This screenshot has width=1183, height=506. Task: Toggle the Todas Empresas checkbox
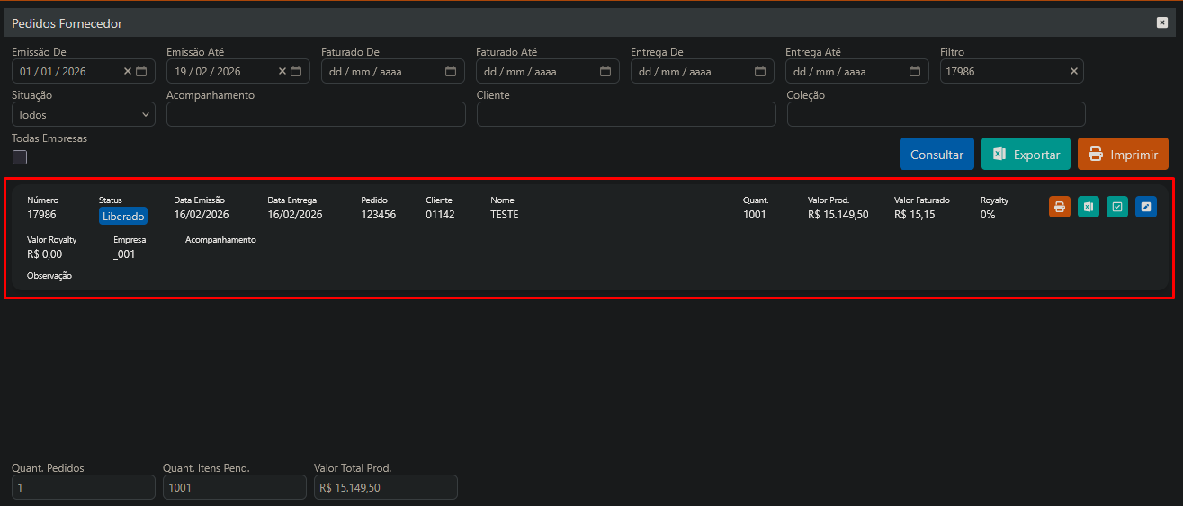[x=20, y=157]
